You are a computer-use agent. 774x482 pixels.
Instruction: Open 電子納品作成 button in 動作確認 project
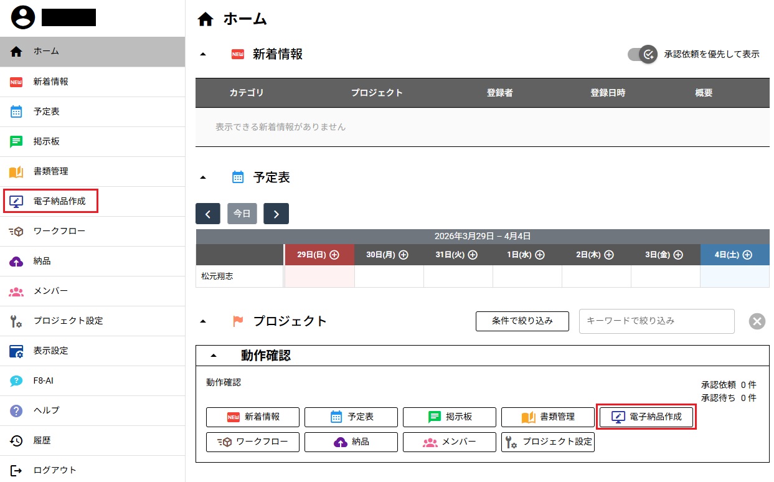[646, 417]
